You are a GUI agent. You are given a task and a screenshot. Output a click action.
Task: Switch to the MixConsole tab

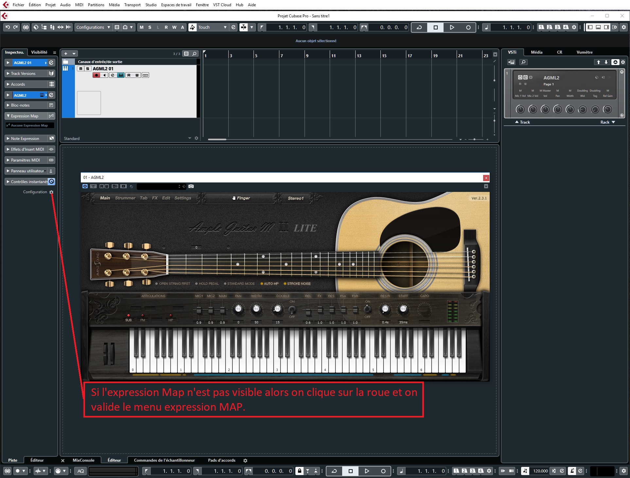(x=84, y=460)
